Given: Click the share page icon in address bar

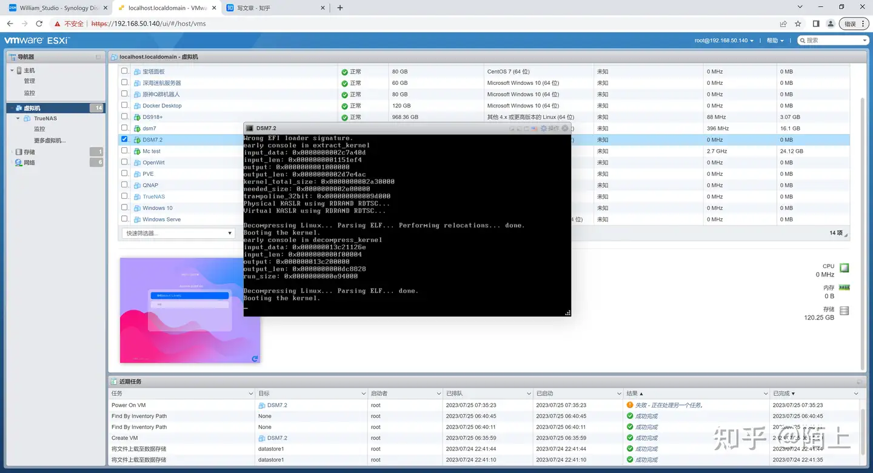Looking at the screenshot, I should click(x=783, y=24).
